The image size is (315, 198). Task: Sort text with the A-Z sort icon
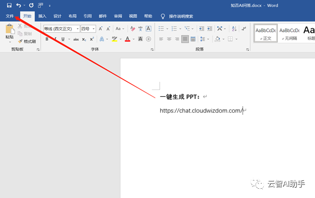coord(234,29)
